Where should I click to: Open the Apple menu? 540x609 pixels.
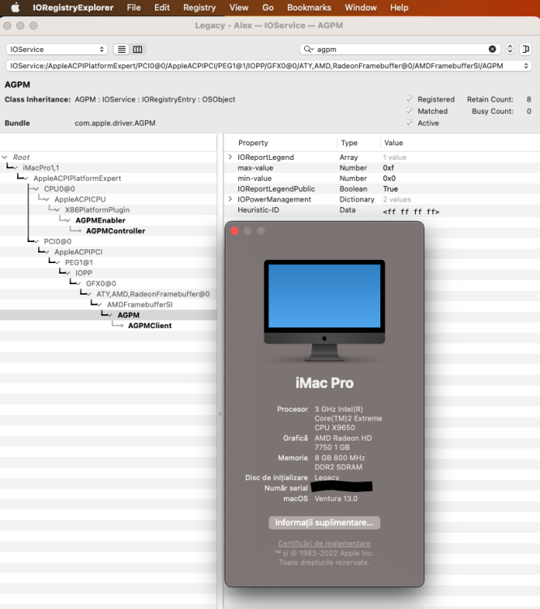(15, 8)
